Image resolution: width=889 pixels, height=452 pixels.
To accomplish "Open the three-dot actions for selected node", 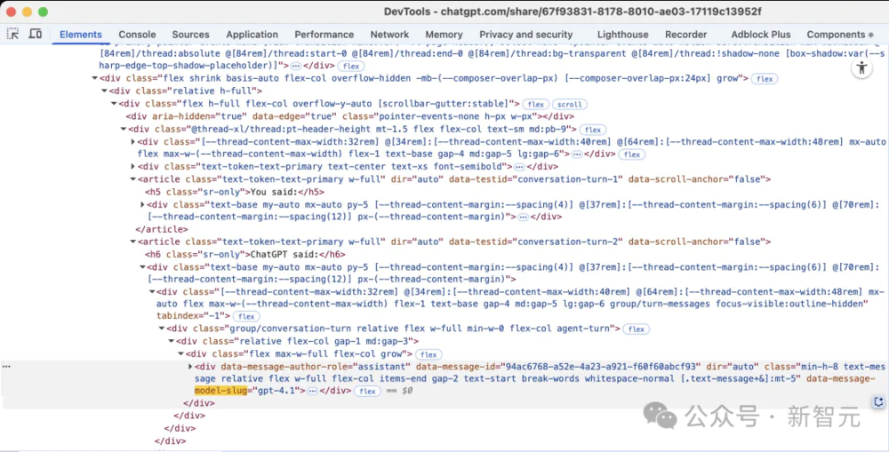I will 6,366.
